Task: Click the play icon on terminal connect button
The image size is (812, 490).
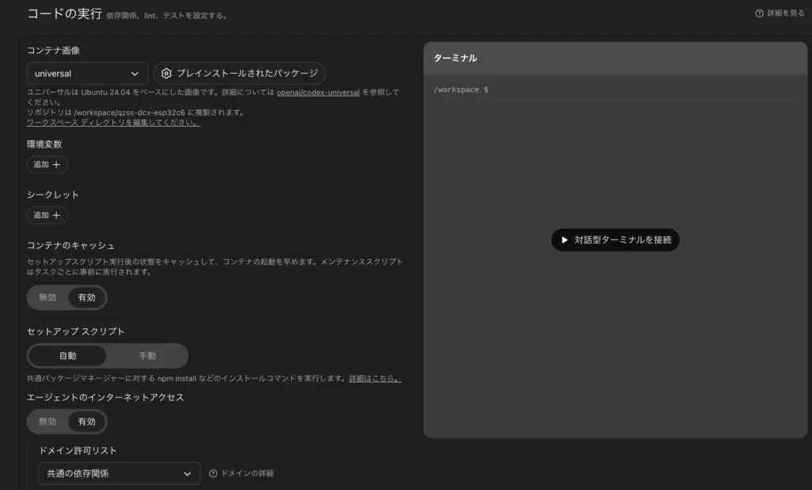Action: coord(565,239)
